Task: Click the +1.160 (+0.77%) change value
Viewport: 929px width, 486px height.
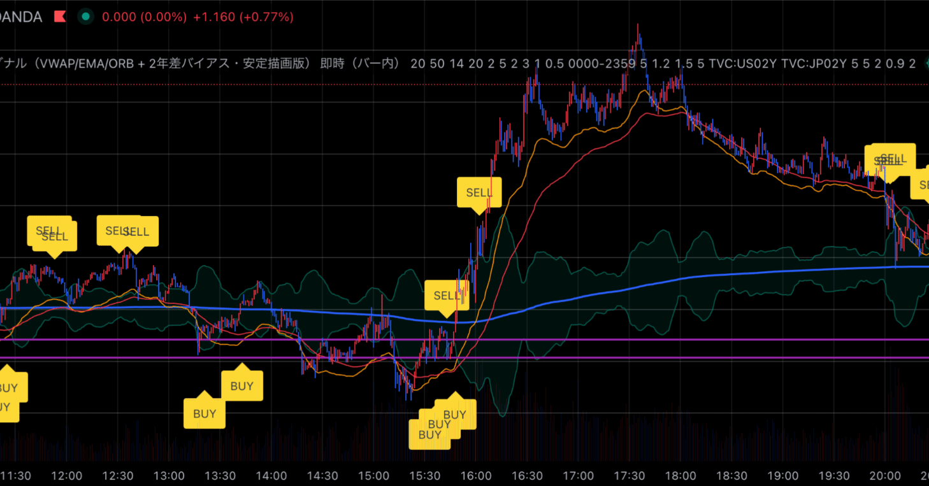Action: [x=243, y=17]
